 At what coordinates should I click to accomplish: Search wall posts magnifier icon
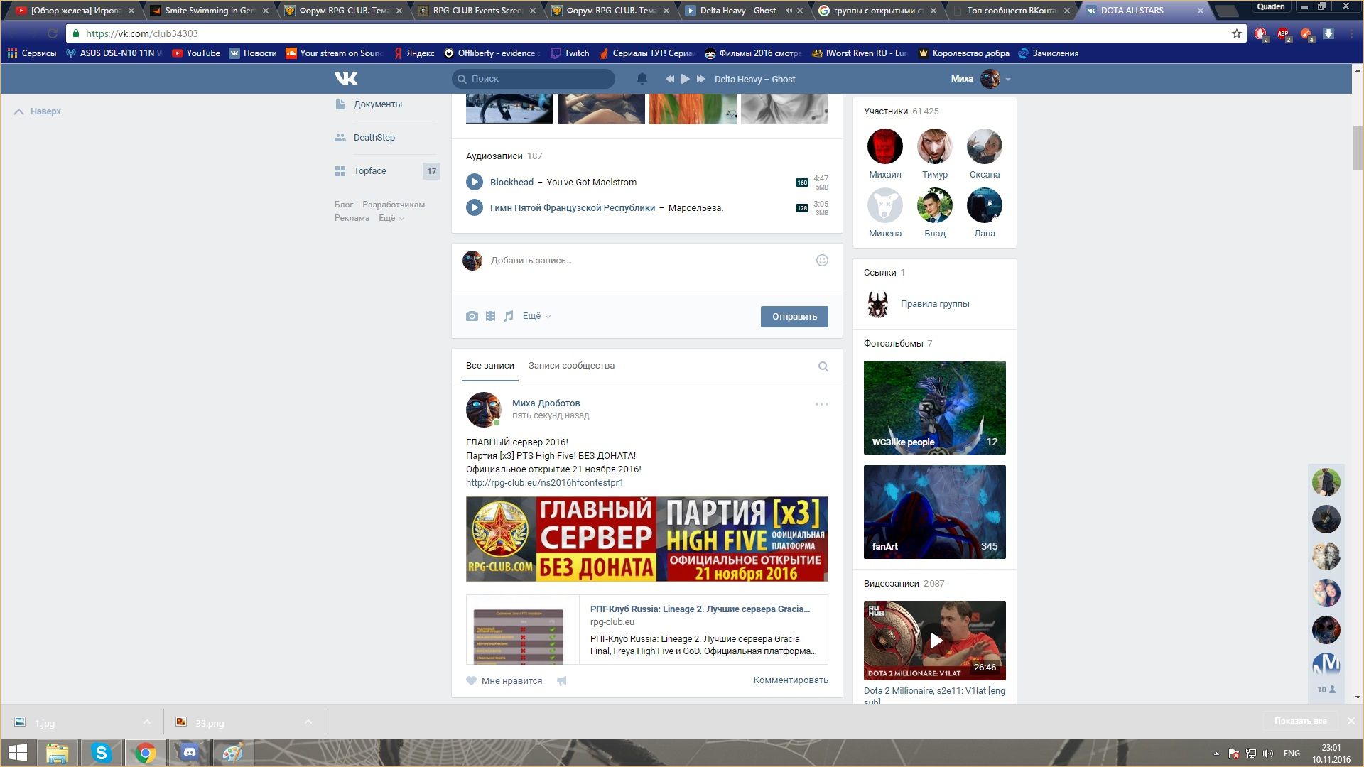click(x=823, y=366)
